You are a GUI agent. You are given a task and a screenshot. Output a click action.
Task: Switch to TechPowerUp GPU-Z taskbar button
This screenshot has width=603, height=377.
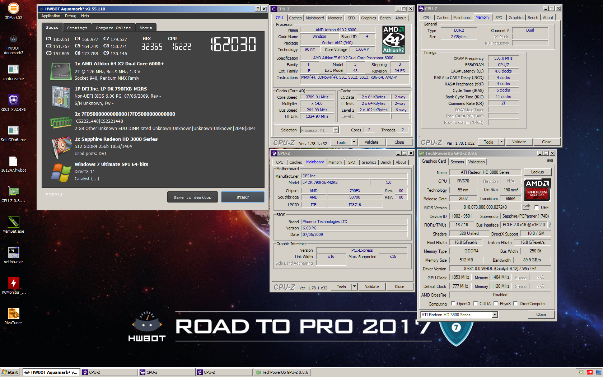coord(282,372)
